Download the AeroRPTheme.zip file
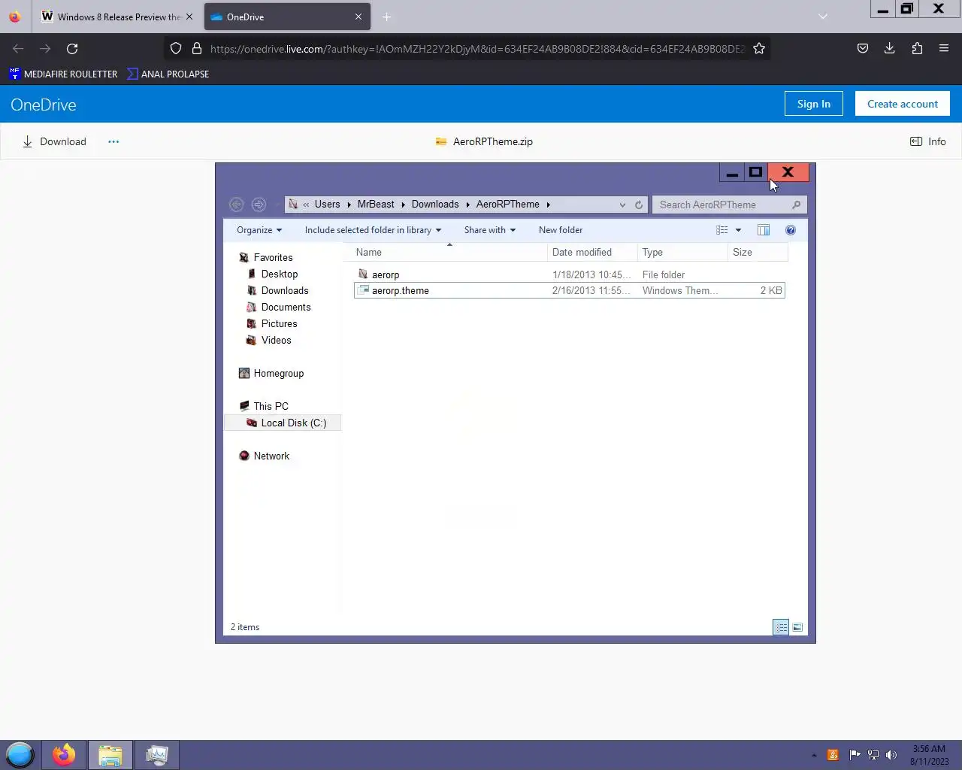This screenshot has height=770, width=962. (x=54, y=141)
